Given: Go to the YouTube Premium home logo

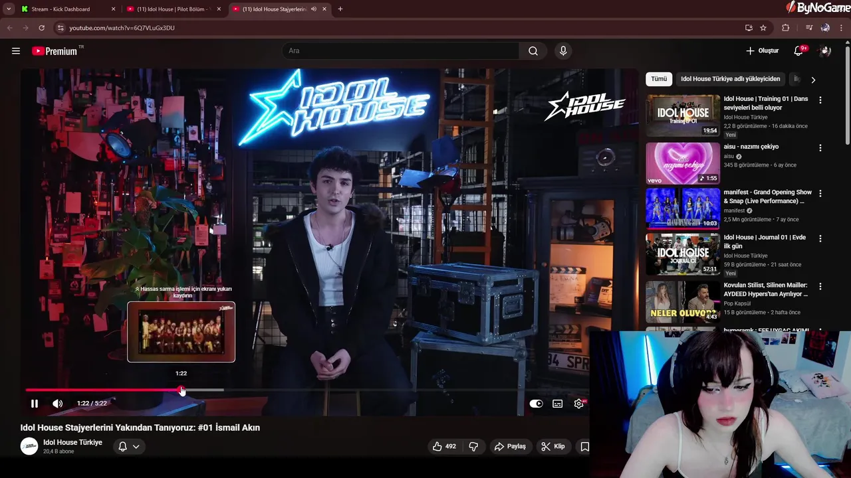Looking at the screenshot, I should [x=55, y=51].
